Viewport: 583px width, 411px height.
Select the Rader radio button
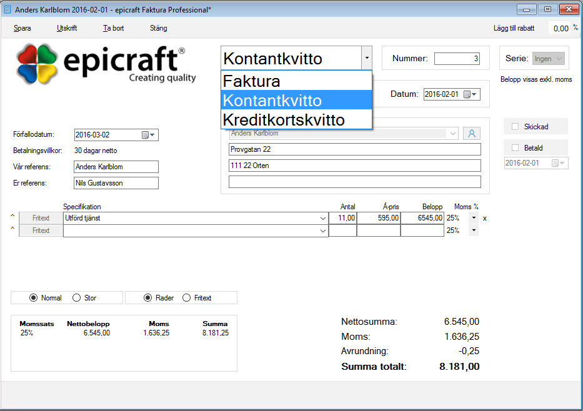(148, 298)
